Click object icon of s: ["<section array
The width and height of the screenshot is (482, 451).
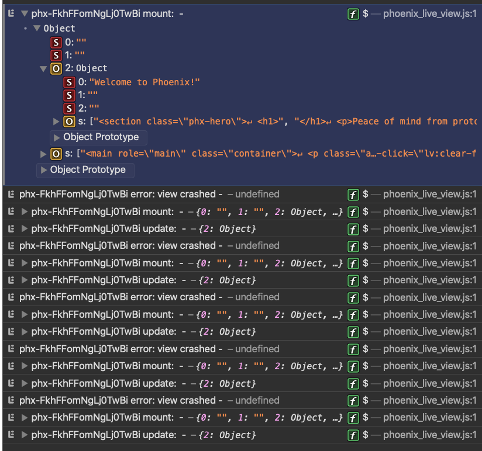point(69,122)
